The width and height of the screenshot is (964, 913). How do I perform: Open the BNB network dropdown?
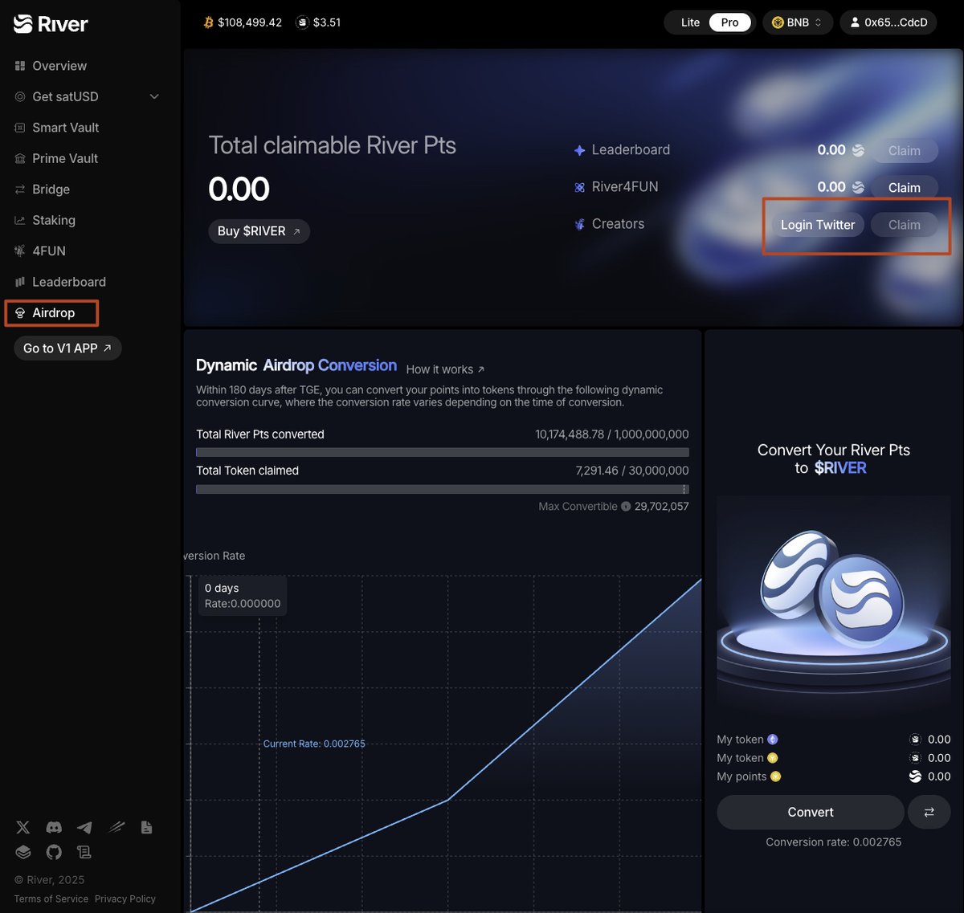798,22
